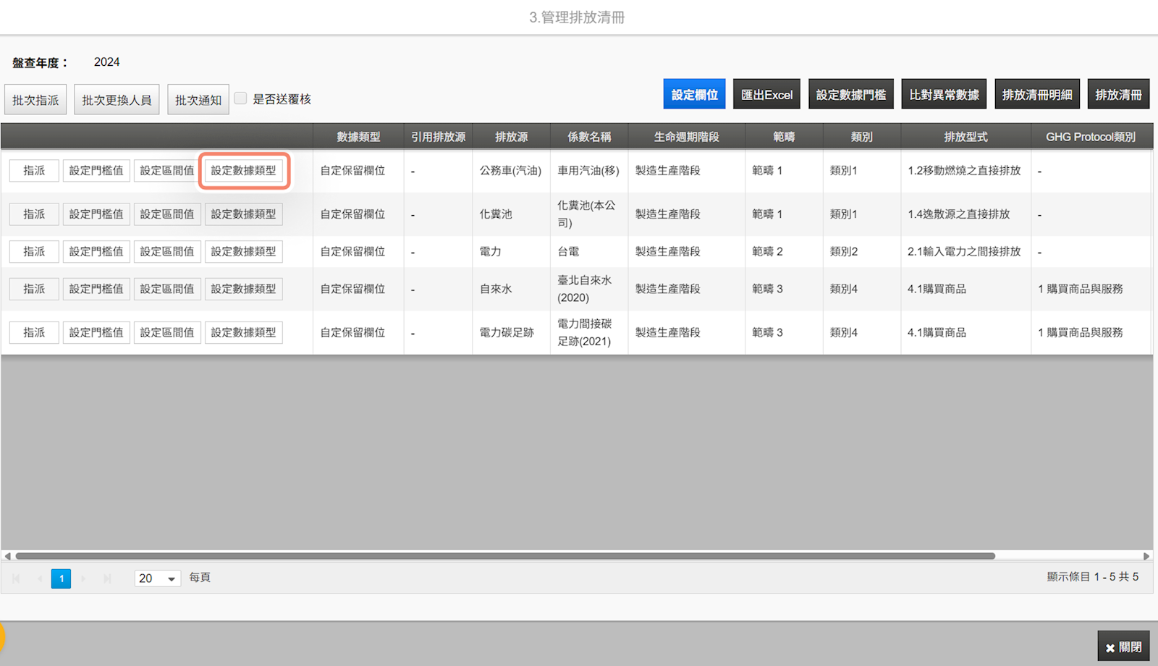Jump to last page arrow icon
Viewport: 1158px width, 666px height.
click(107, 578)
